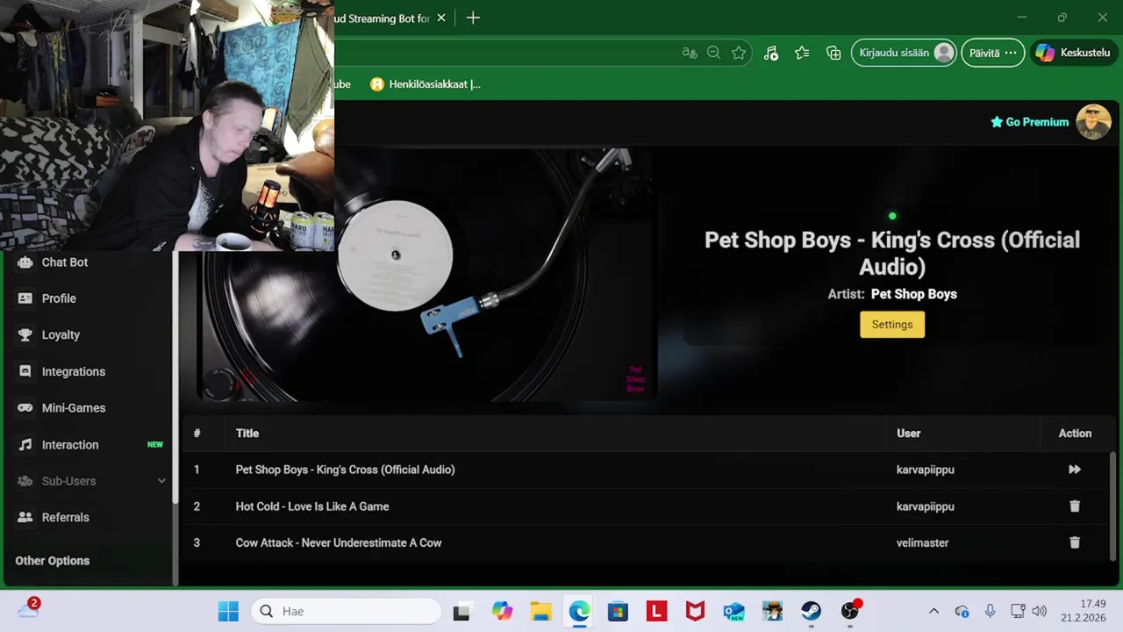Viewport: 1123px width, 632px height.
Task: Open a new browser tab
Action: point(473,18)
